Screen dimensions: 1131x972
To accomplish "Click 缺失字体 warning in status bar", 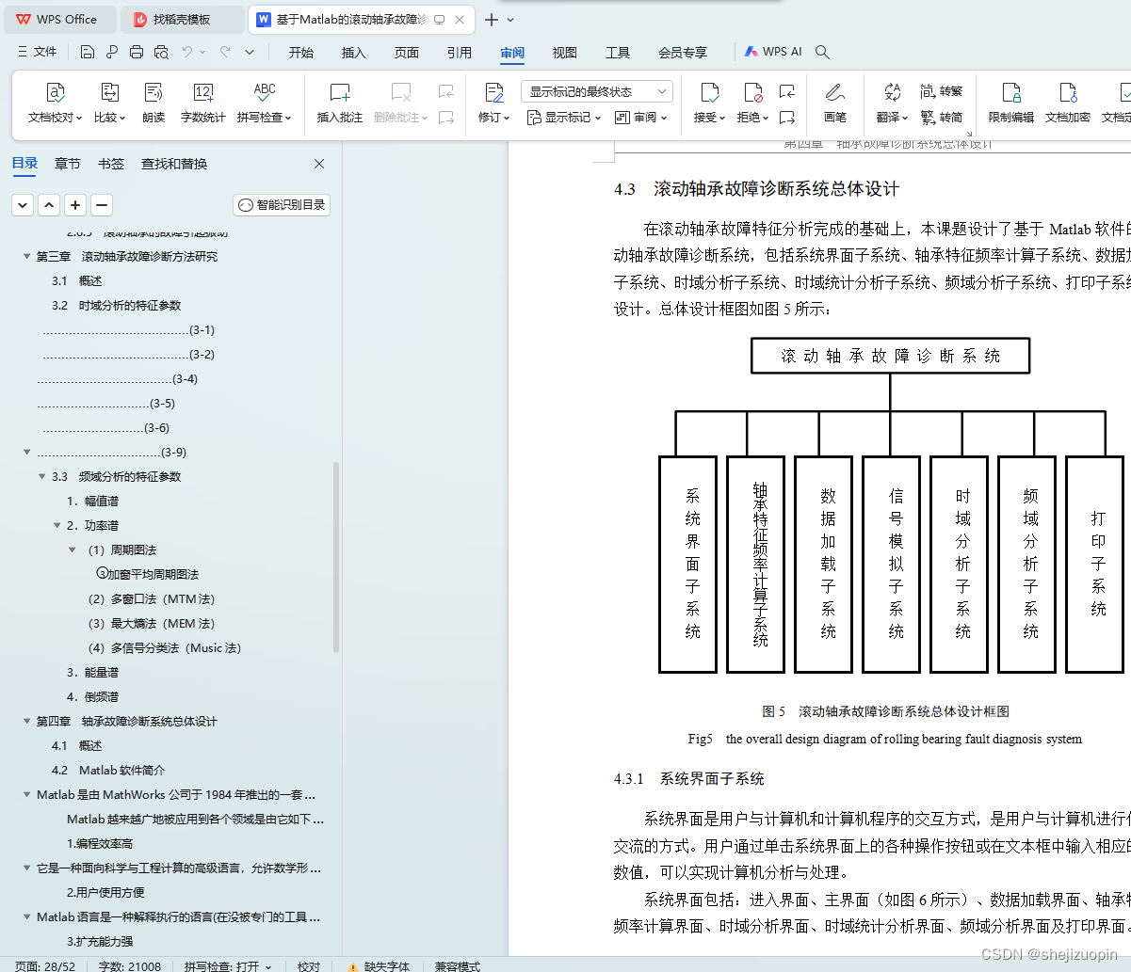I will tap(379, 965).
